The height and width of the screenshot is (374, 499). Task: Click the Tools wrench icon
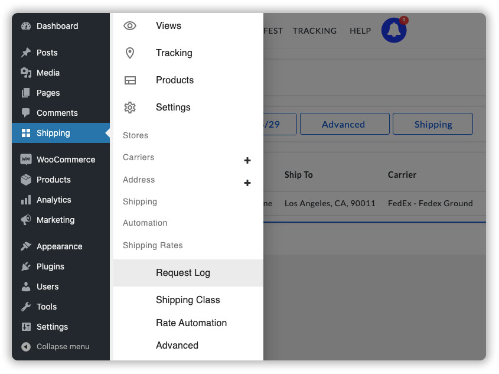coord(26,307)
